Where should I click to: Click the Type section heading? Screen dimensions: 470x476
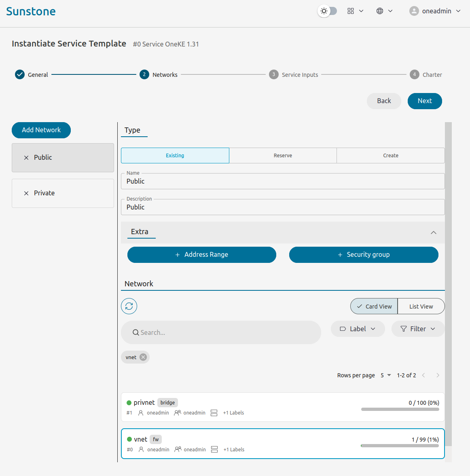(x=132, y=130)
